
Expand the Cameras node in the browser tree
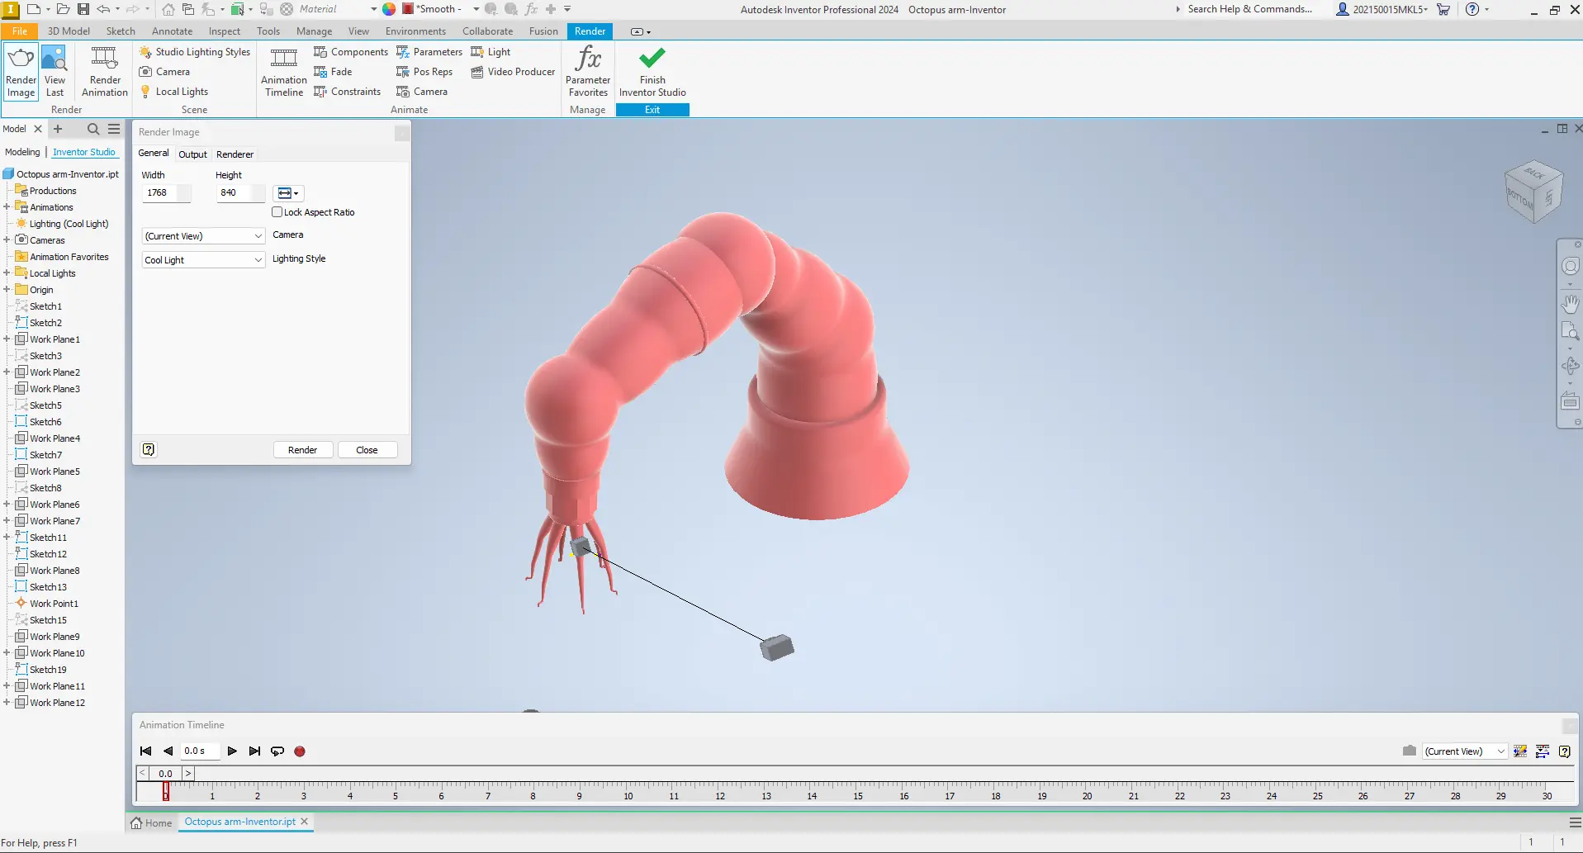(x=7, y=239)
